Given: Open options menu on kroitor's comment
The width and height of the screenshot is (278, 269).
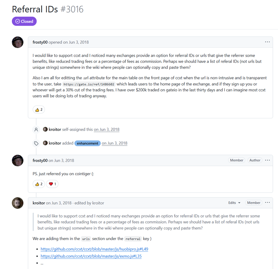Looking at the screenshot, I should pyautogui.click(x=267, y=203).
